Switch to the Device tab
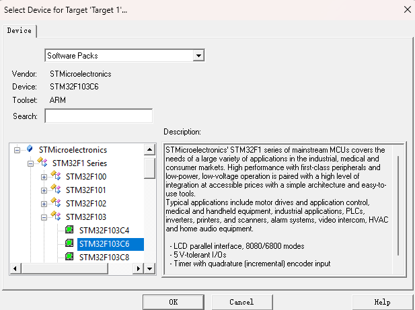This screenshot has height=310, width=415. 20,31
